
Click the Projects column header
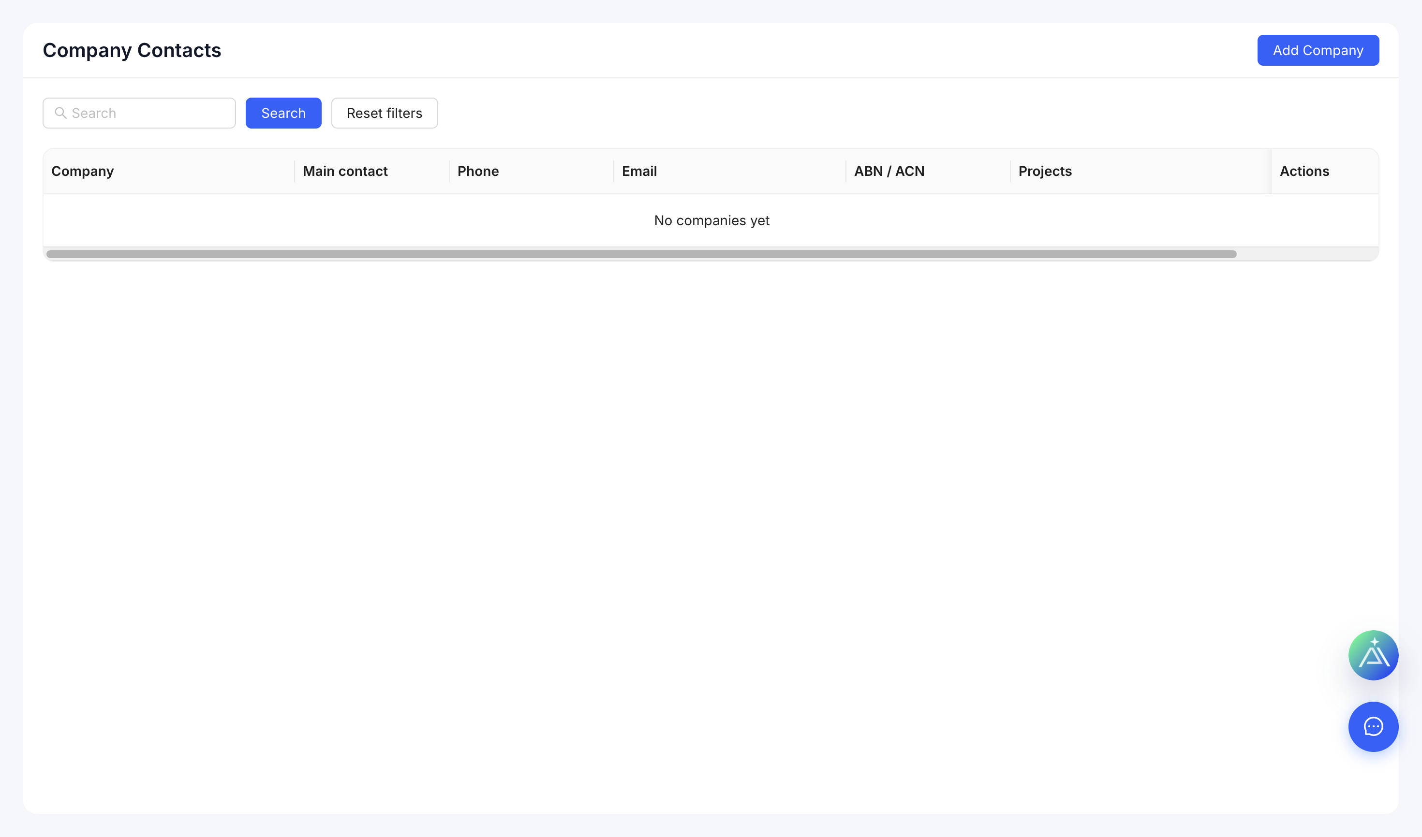tap(1141, 171)
